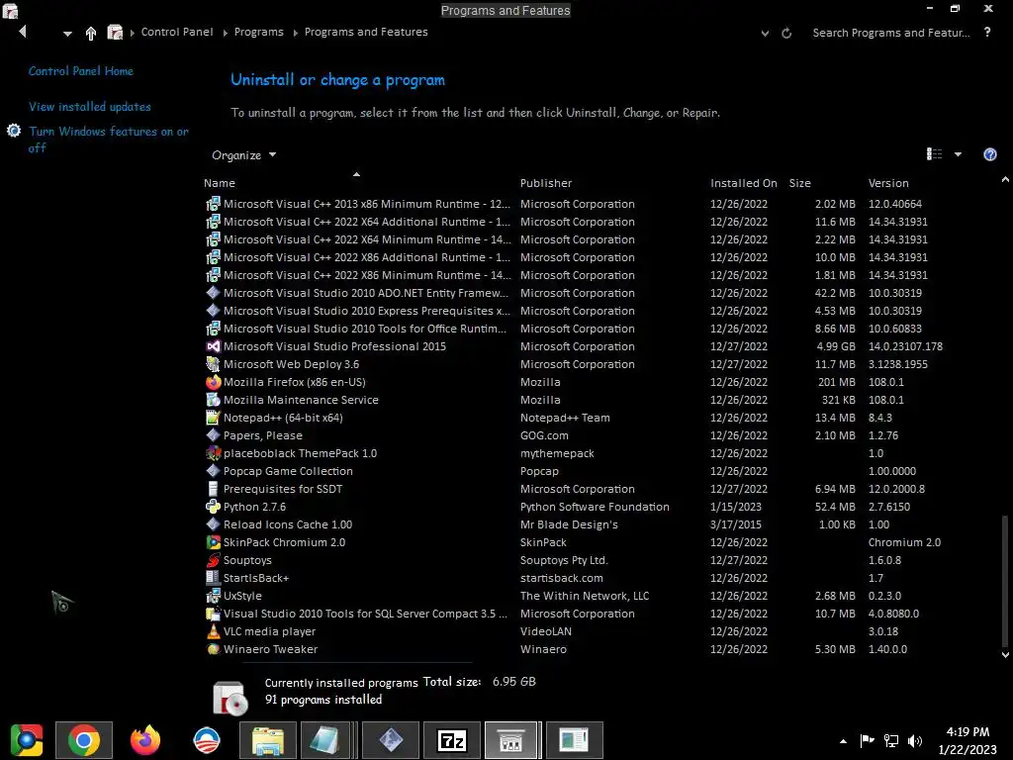This screenshot has width=1013, height=760.
Task: Open Control Panel Home link
Action: point(81,71)
